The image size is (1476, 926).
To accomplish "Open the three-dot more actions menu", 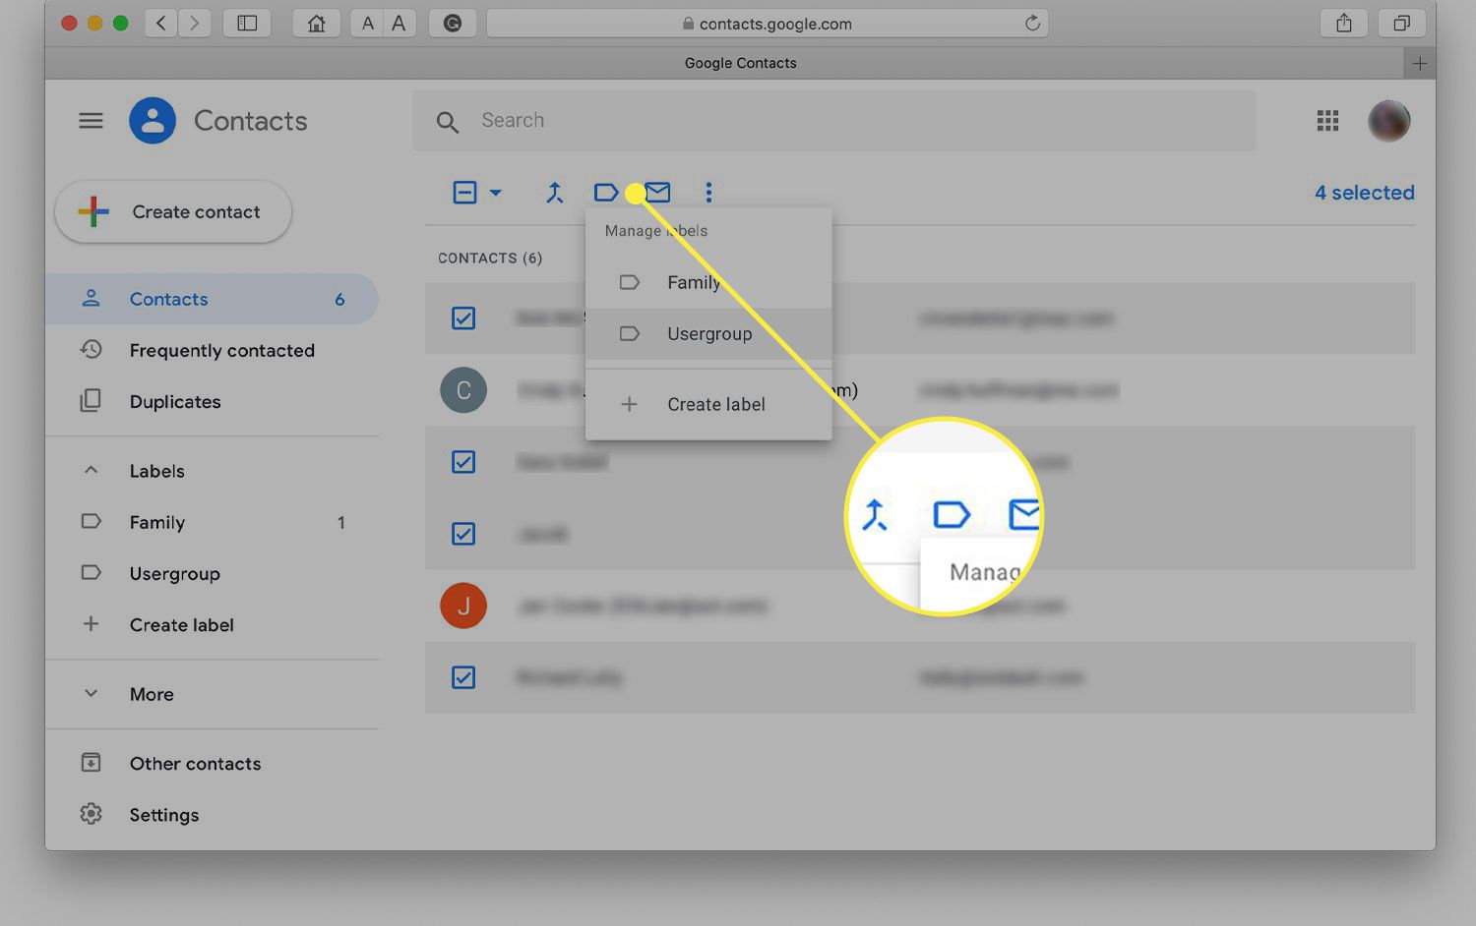I will tap(708, 193).
